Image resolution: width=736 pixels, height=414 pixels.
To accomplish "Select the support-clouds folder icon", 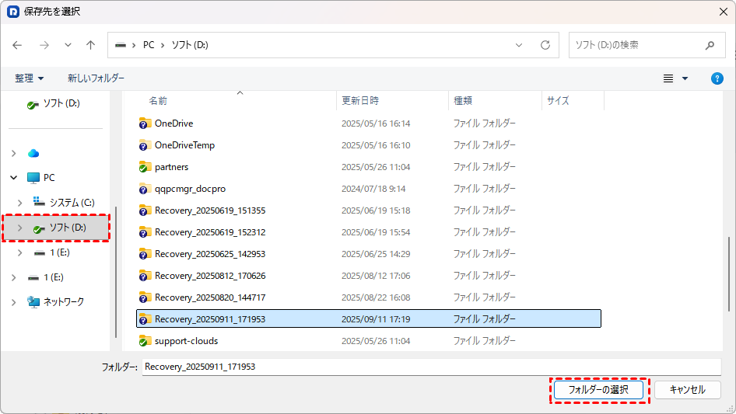I will [x=145, y=341].
